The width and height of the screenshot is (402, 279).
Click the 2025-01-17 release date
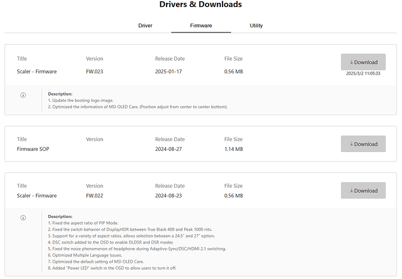tap(168, 72)
